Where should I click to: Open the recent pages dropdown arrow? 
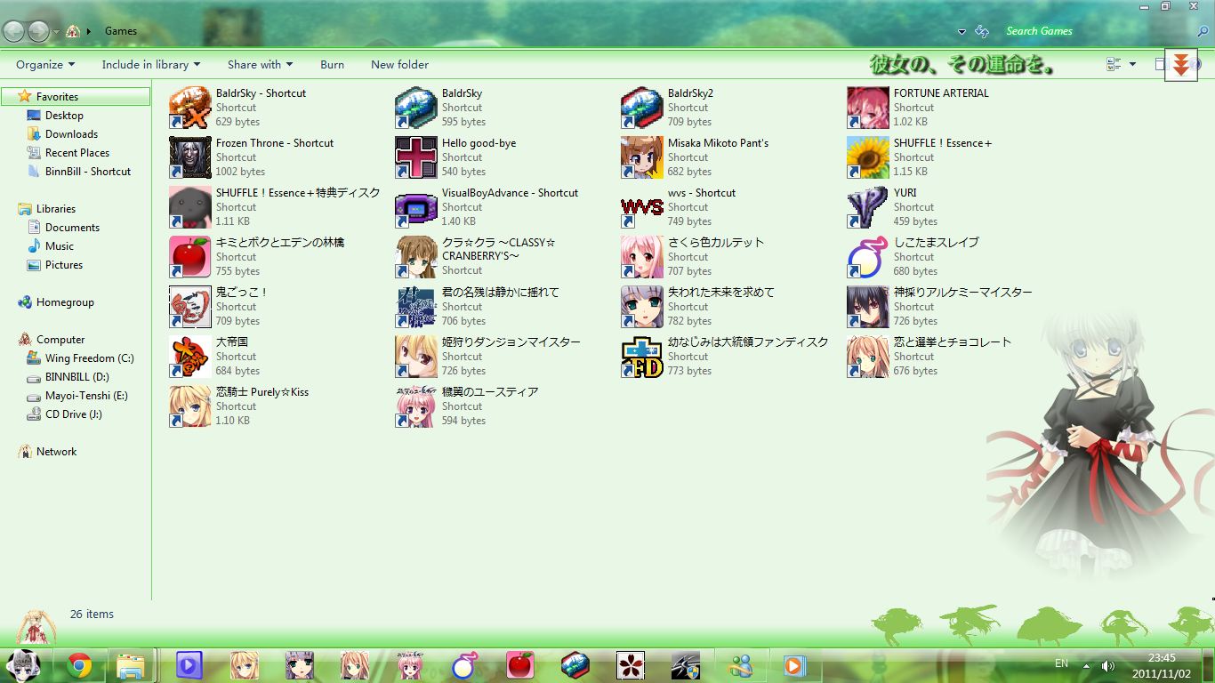pyautogui.click(x=56, y=32)
